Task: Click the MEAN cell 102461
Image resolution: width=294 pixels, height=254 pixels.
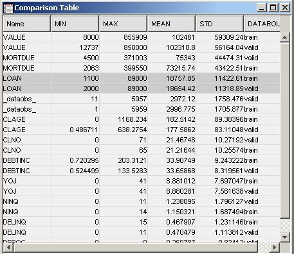Action: point(172,37)
